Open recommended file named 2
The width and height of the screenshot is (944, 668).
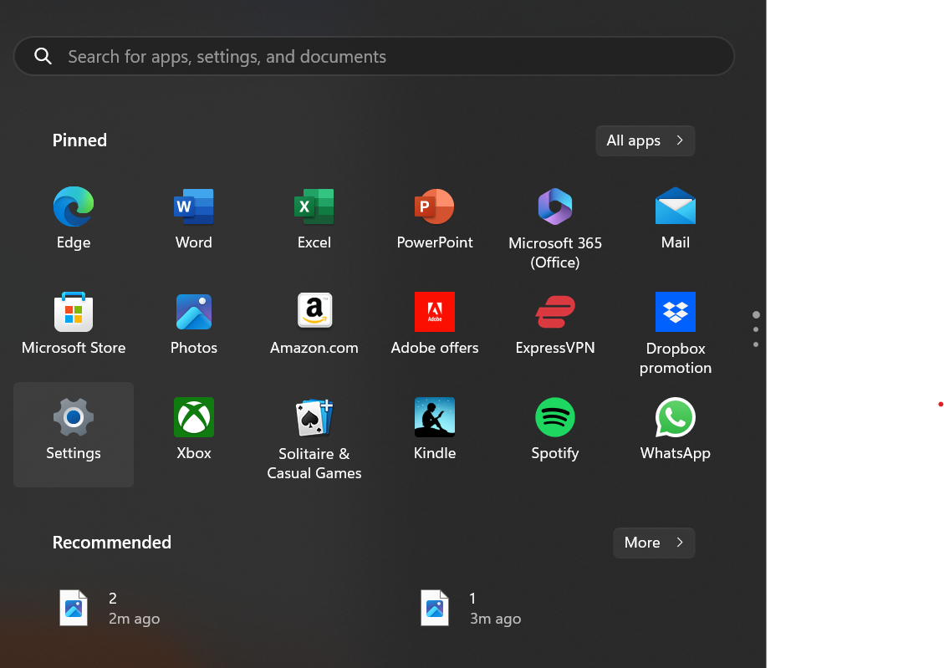[110, 608]
